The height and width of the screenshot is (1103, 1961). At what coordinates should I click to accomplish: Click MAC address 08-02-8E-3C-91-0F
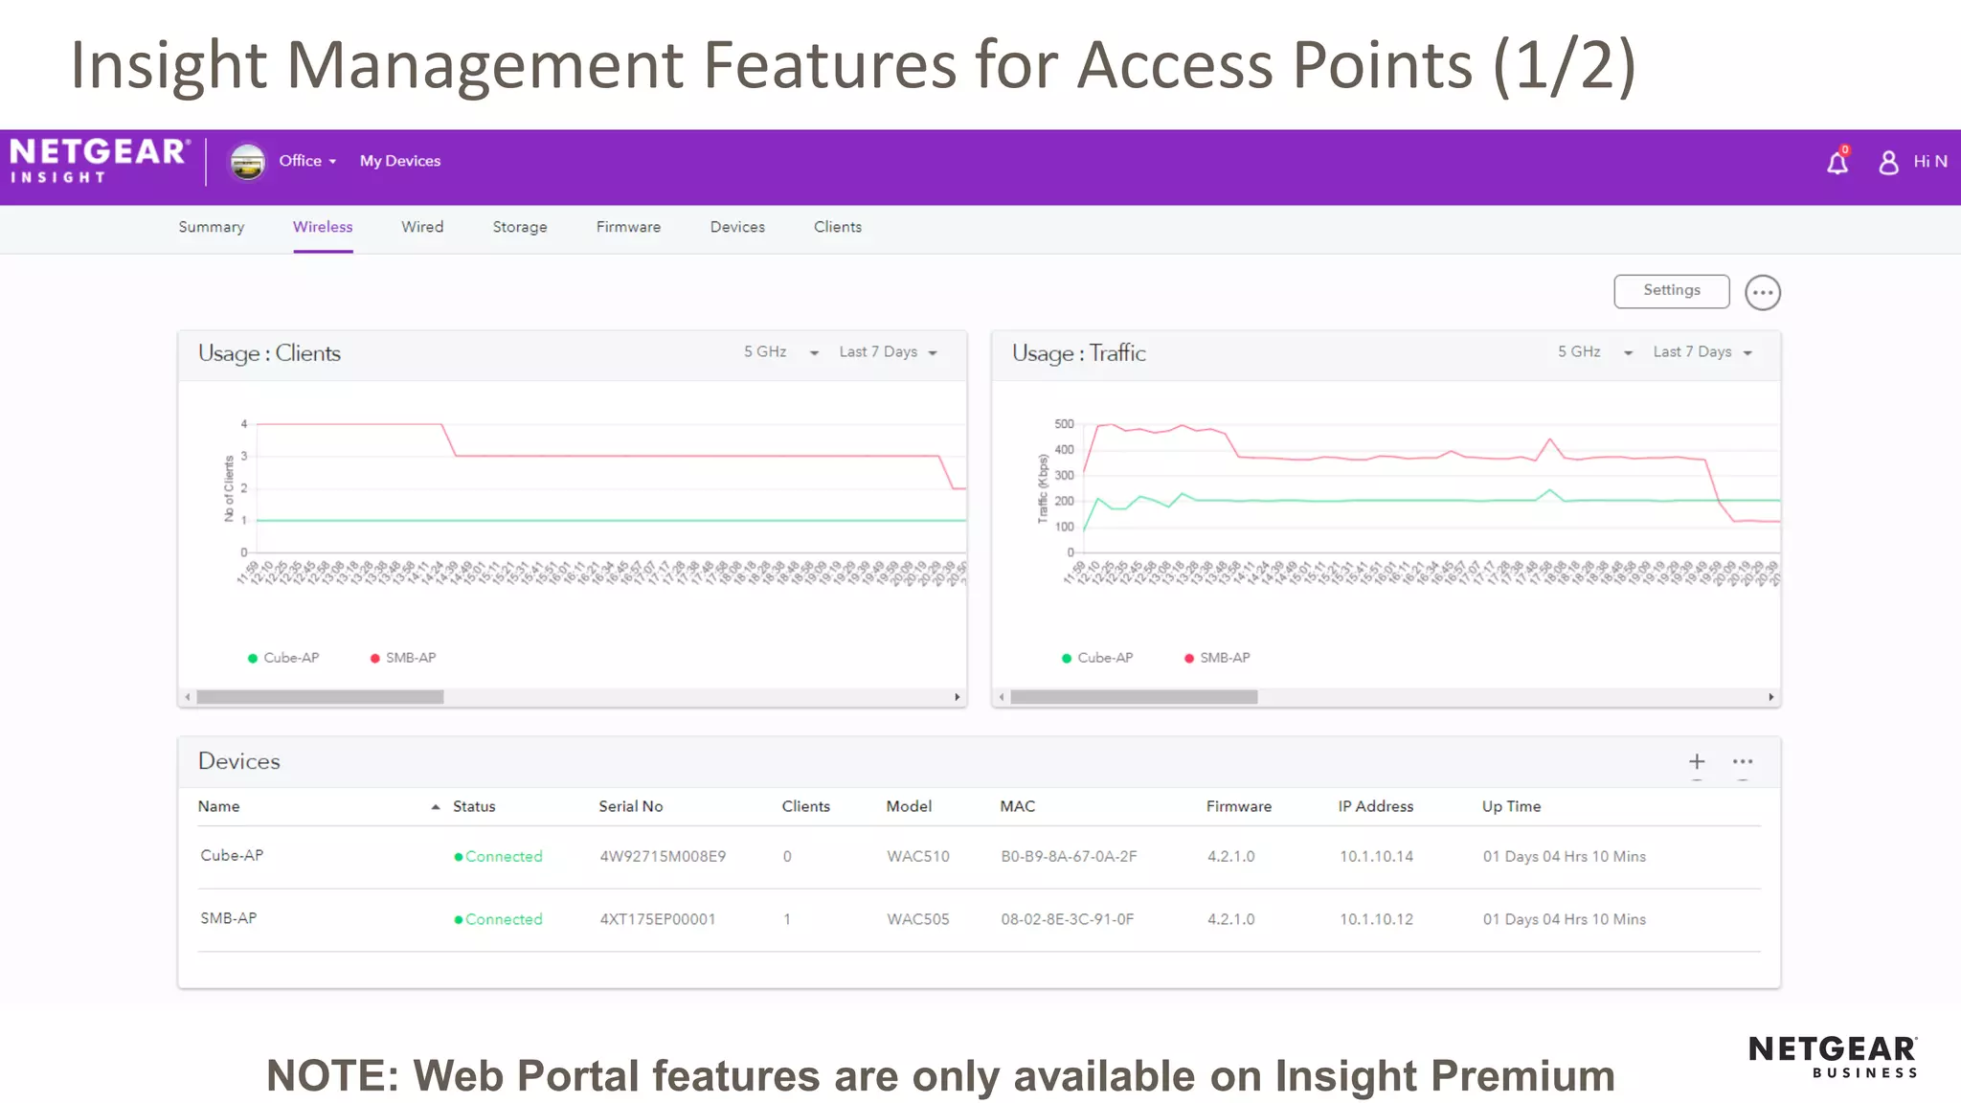pos(1068,919)
